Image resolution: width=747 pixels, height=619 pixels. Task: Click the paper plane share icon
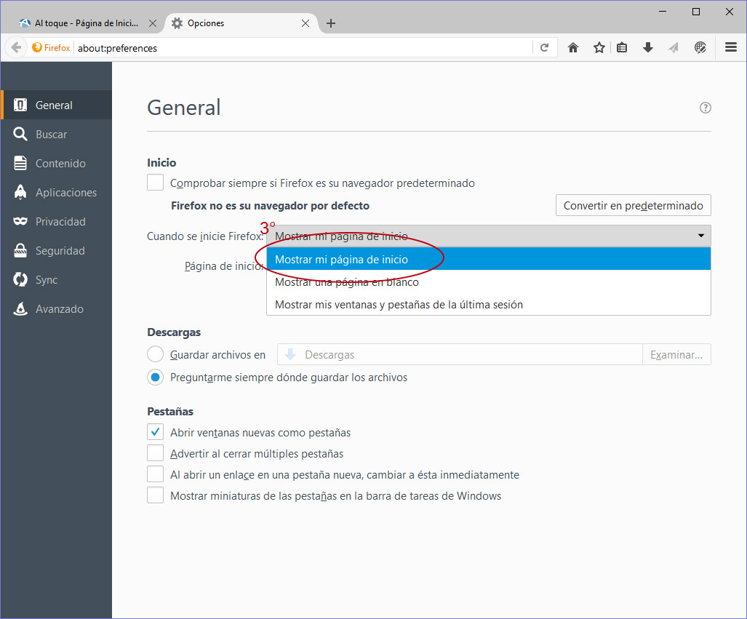674,48
